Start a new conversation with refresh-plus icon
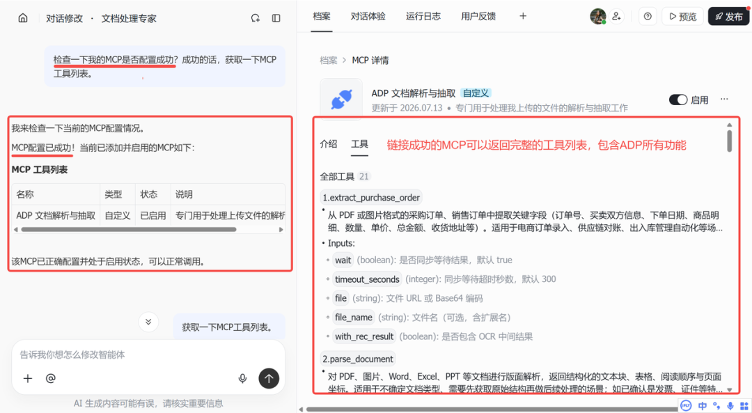 click(x=255, y=18)
